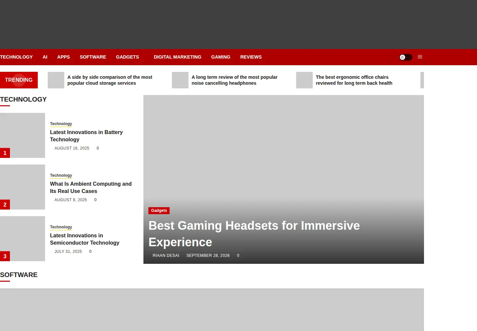Open Latest Innovations in Semiconductor Technology
Image resolution: width=477 pixels, height=331 pixels.
(85, 239)
